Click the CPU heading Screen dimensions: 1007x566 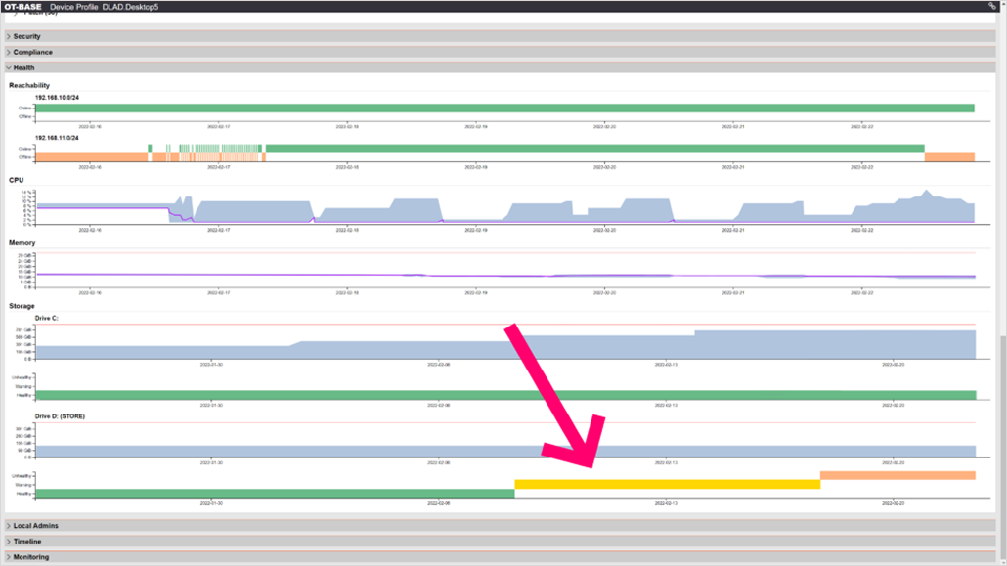(16, 180)
